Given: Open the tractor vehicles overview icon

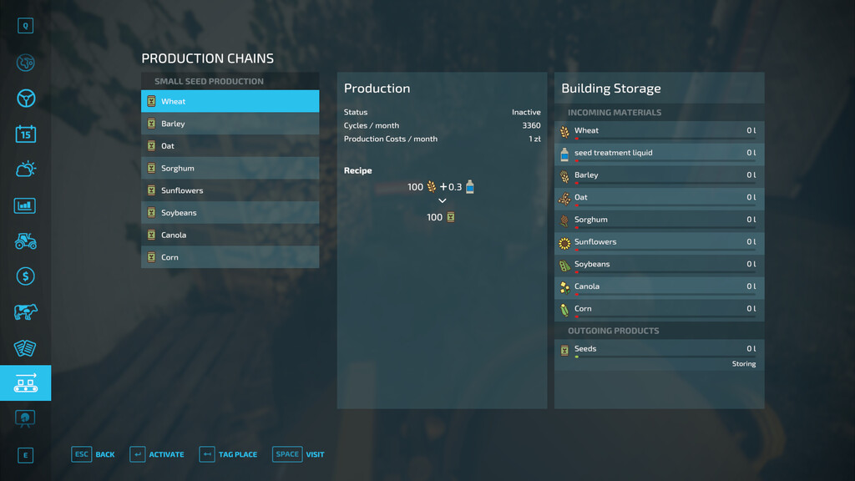Looking at the screenshot, I should tap(25, 240).
